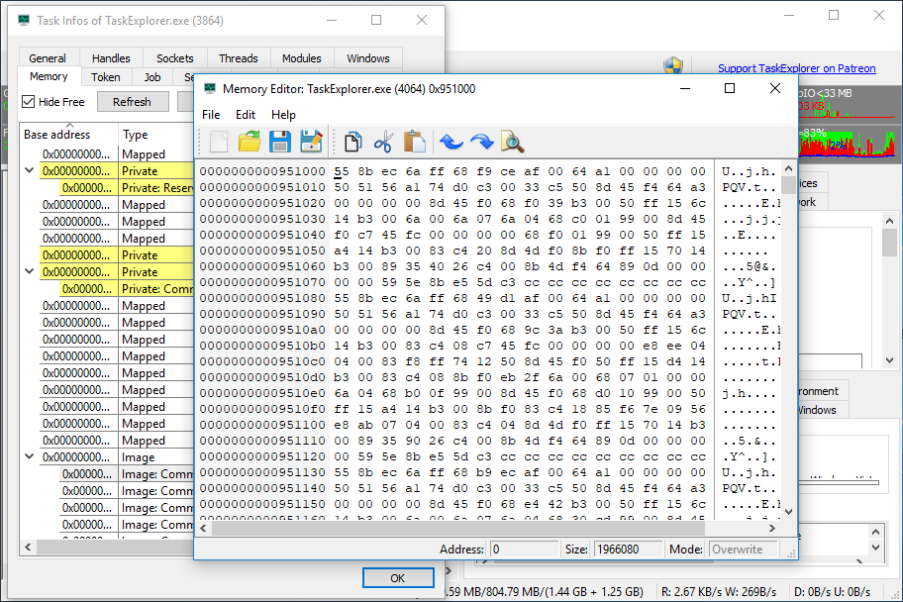Select the Token tab
This screenshot has width=903, height=602.
[105, 77]
